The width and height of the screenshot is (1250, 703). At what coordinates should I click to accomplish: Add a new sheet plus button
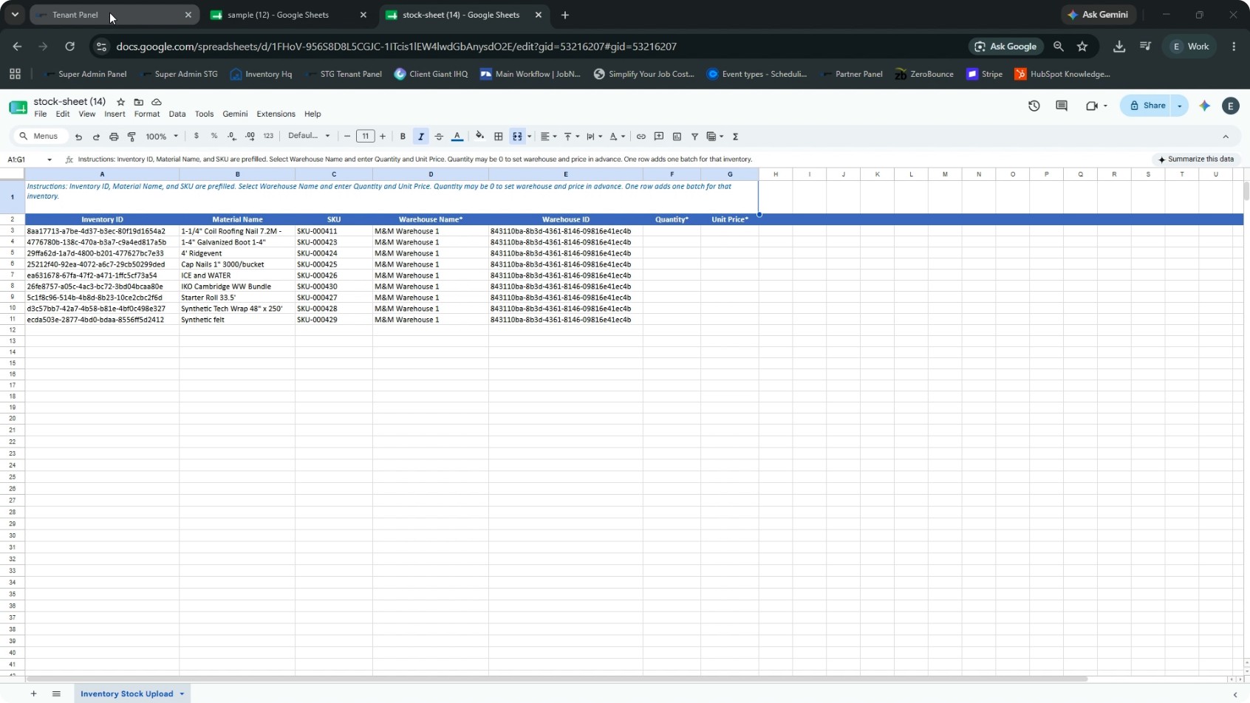pos(33,694)
